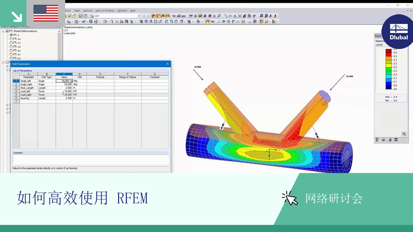Select the uz deformation radio button
The height and width of the screenshot is (232, 413).
tap(11, 47)
